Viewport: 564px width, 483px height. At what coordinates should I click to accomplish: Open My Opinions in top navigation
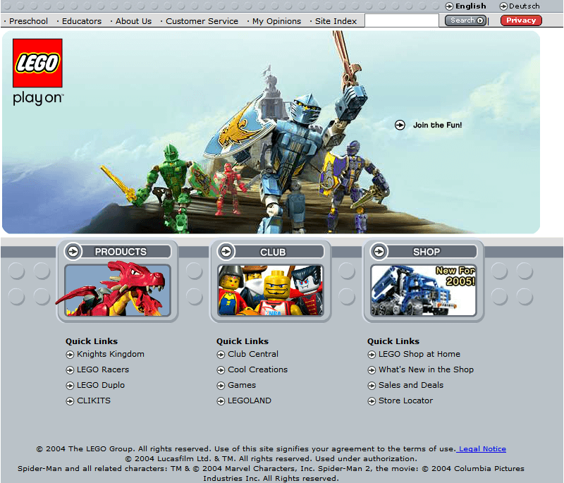pyautogui.click(x=276, y=21)
